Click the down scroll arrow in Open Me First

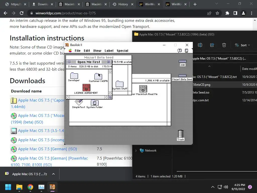point(110,93)
